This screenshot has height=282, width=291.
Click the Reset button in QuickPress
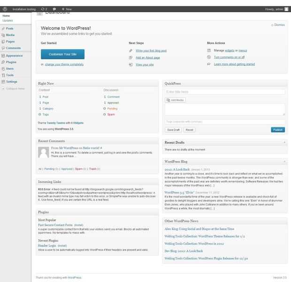tap(189, 130)
